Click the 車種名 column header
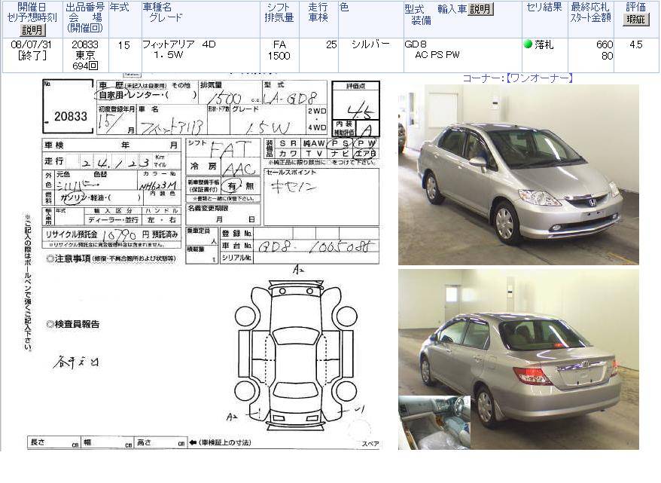Screen dimensions: 661x483 (158, 8)
